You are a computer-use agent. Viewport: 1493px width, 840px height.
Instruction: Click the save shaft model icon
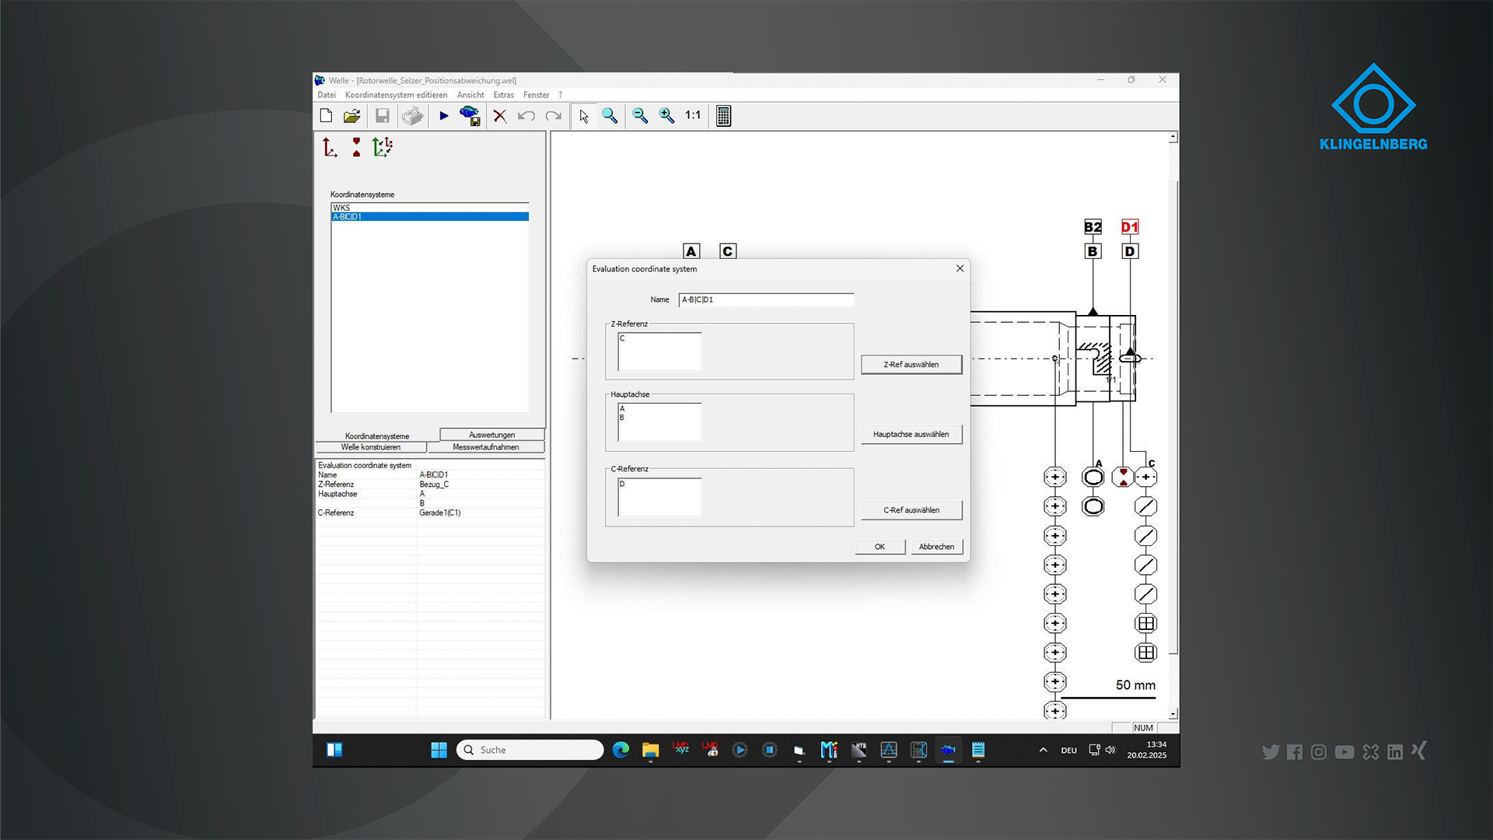click(470, 116)
